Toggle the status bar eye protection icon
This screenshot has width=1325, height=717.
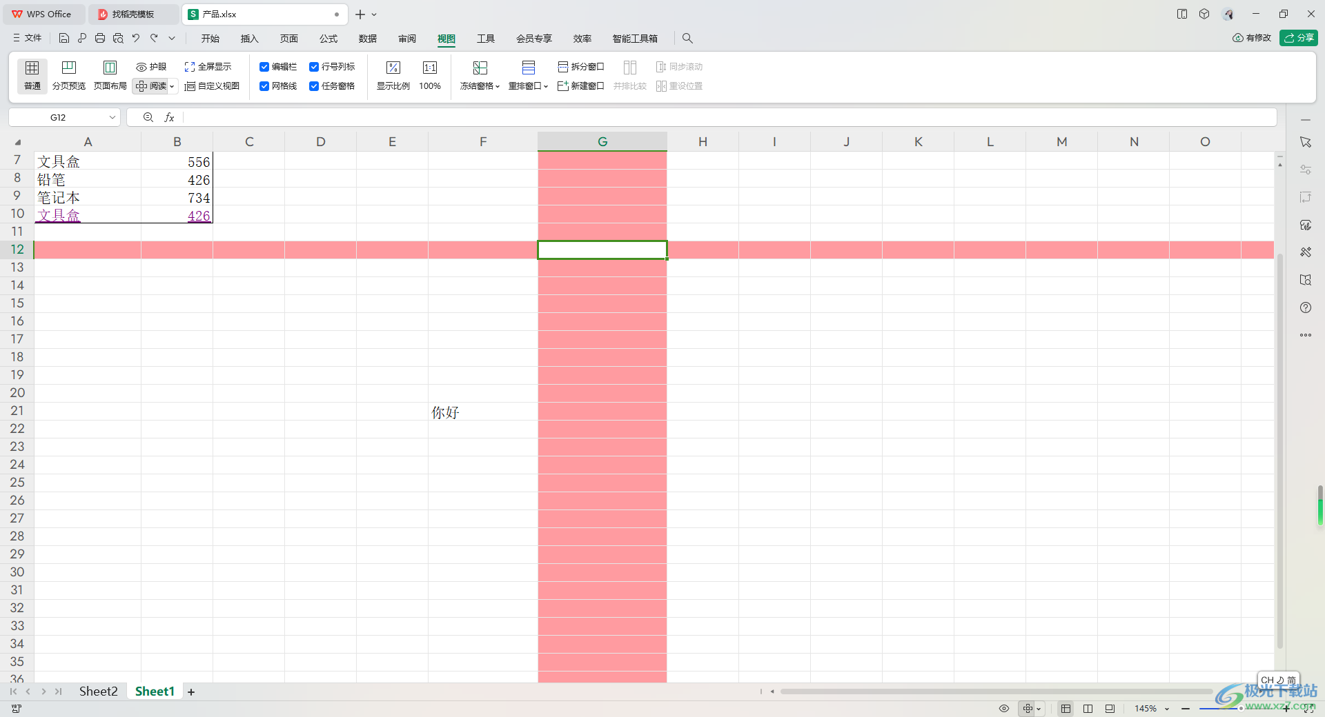(x=1004, y=709)
